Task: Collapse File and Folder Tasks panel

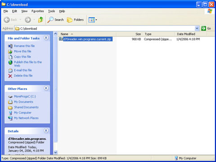Action: point(46,38)
